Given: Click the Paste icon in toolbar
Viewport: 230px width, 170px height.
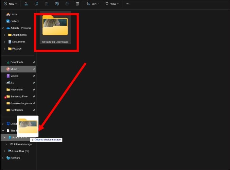Looking at the screenshot, I should (x=47, y=4).
